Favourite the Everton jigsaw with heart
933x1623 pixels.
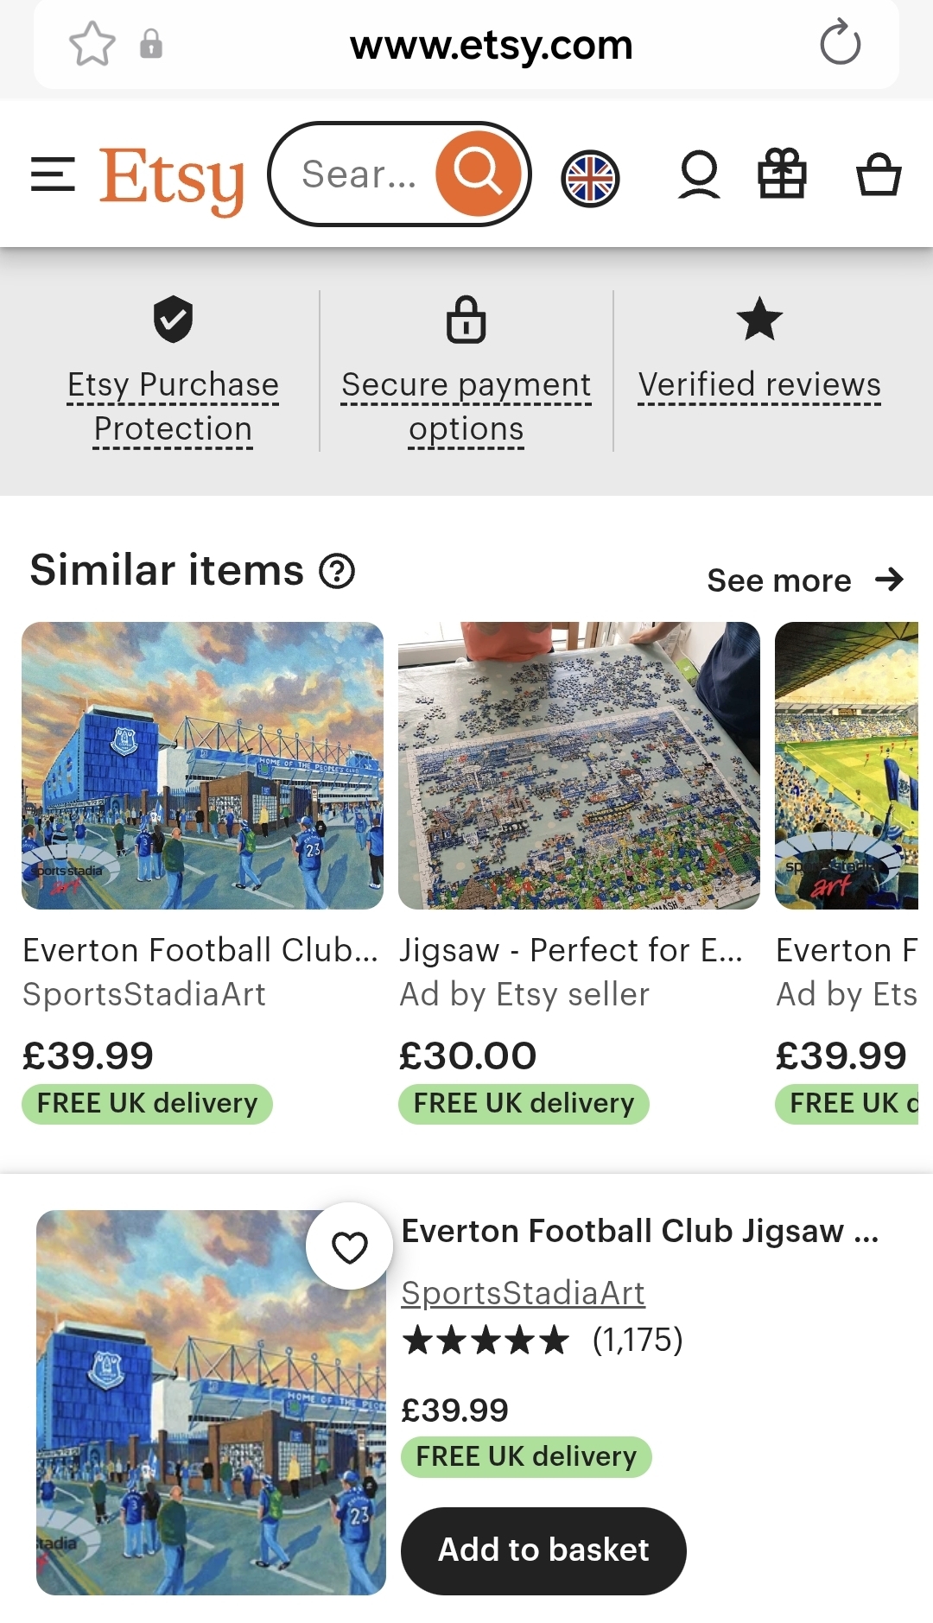tap(350, 1246)
